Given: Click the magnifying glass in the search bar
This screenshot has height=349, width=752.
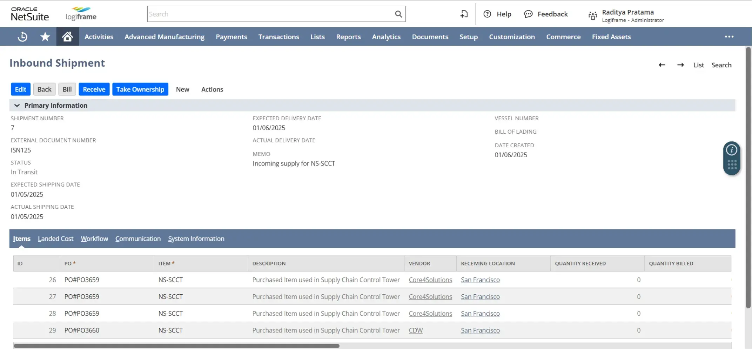Looking at the screenshot, I should [x=398, y=14].
